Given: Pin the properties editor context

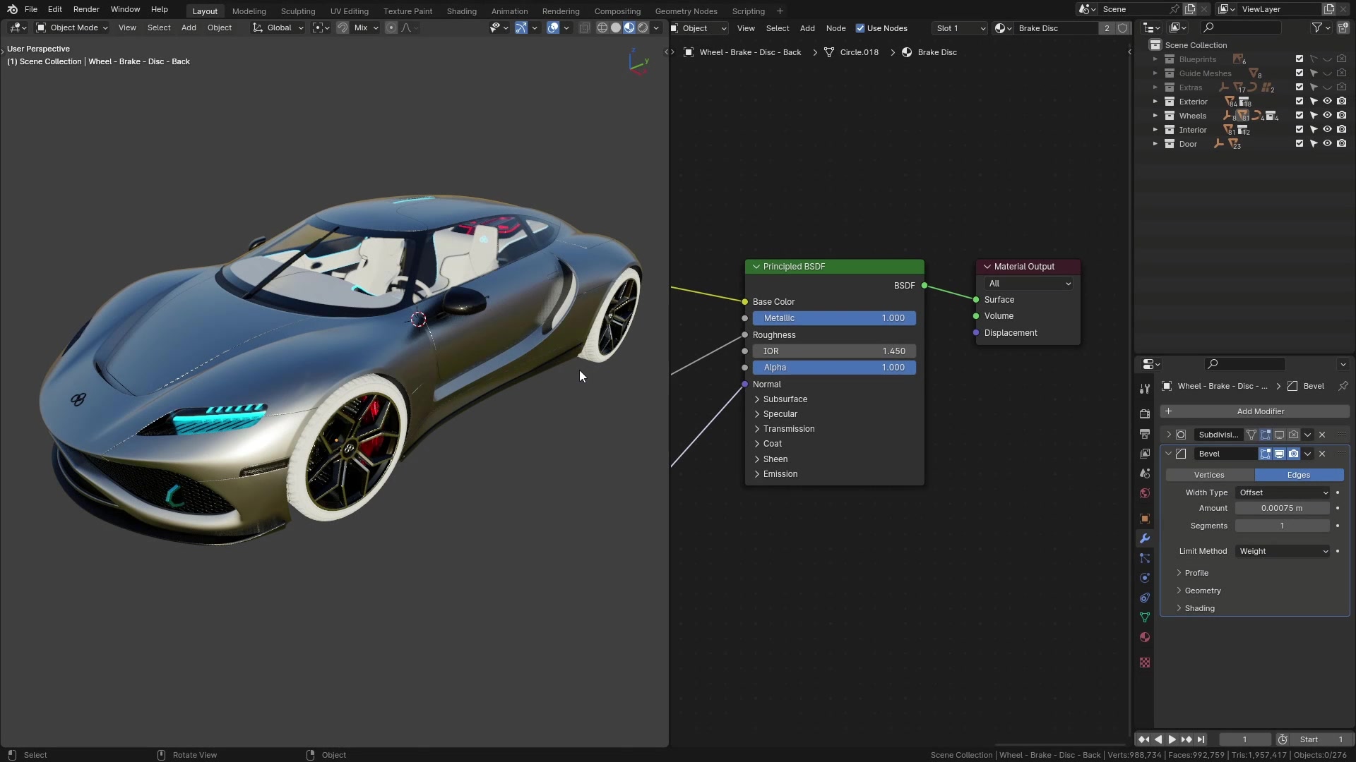Looking at the screenshot, I should coord(1343,386).
